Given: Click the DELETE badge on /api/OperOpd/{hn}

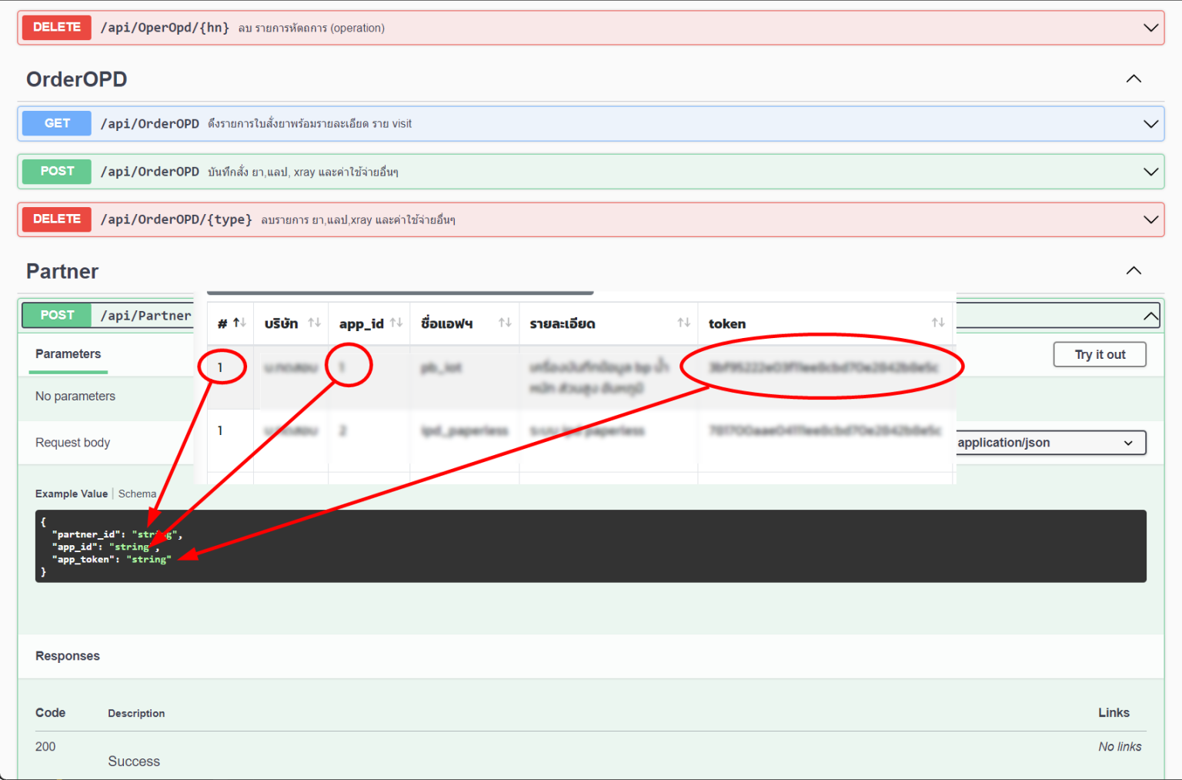Looking at the screenshot, I should click(x=55, y=27).
